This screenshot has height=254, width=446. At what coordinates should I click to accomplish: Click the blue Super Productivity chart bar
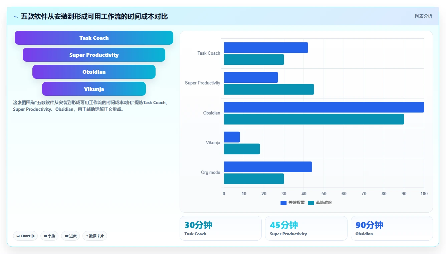coord(251,77)
